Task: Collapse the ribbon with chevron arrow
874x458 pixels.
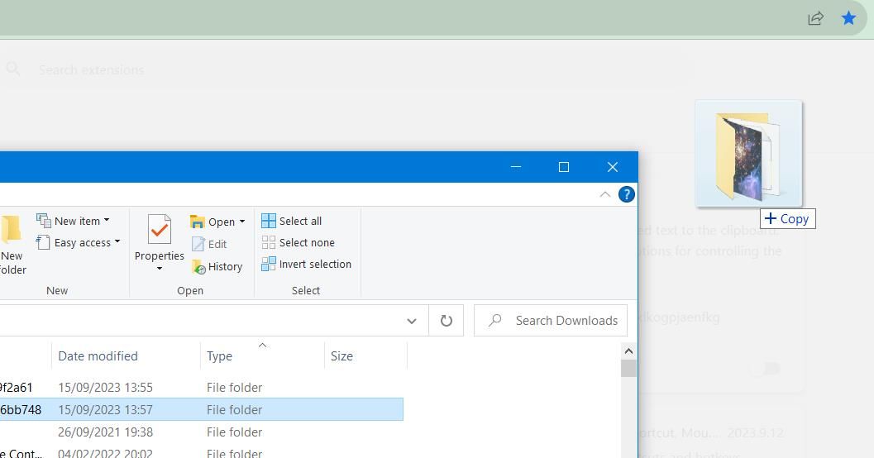Action: pos(604,194)
